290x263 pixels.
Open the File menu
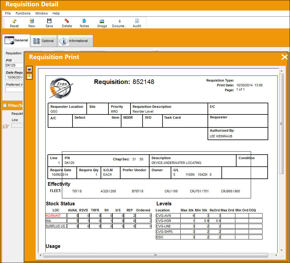pyautogui.click(x=8, y=13)
